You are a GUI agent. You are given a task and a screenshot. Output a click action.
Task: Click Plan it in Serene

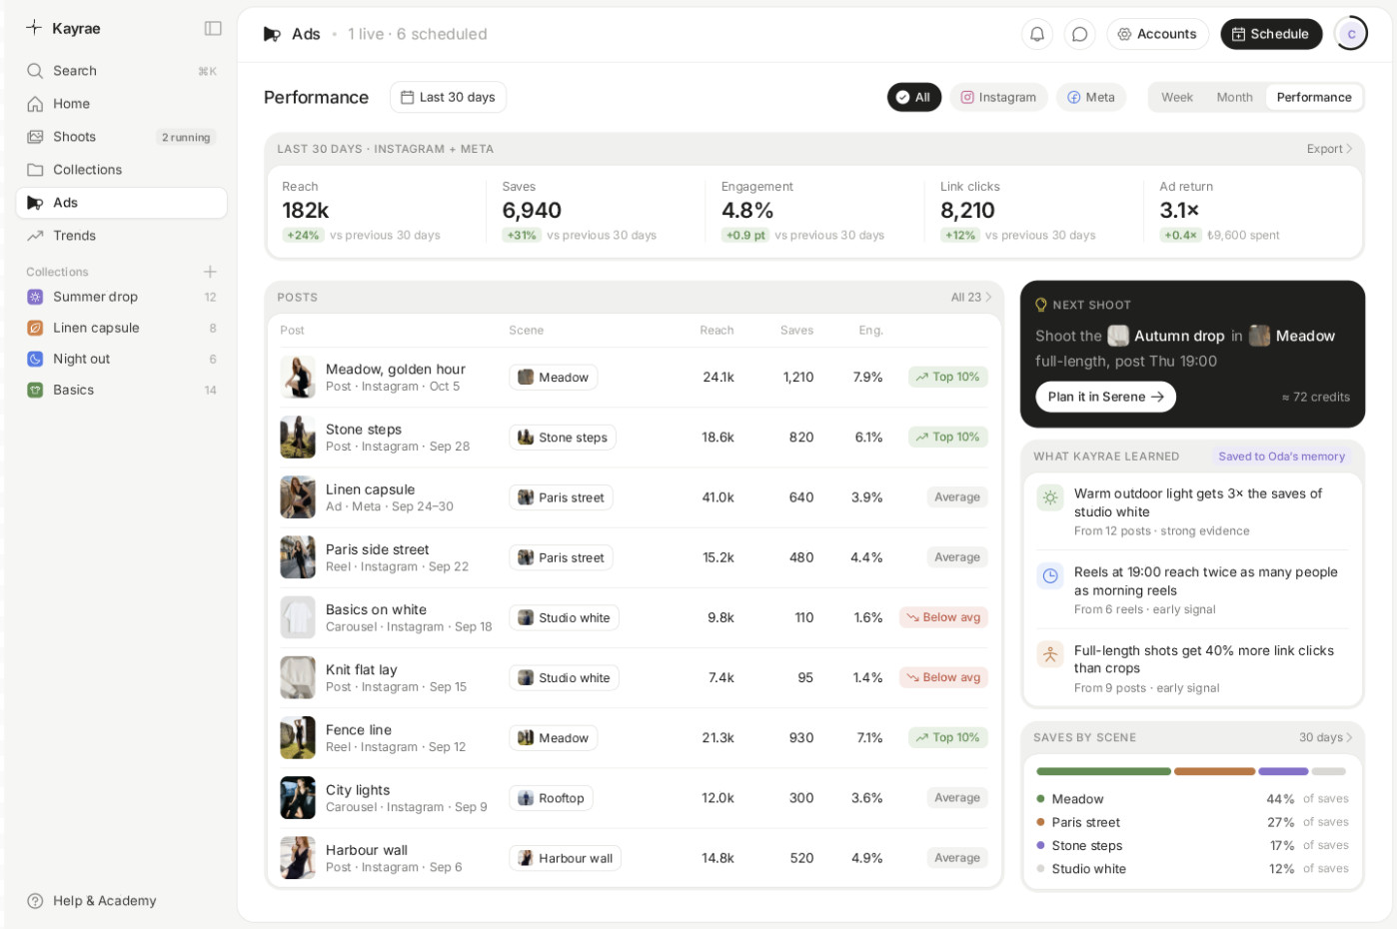[x=1105, y=397]
